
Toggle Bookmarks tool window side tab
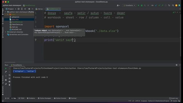3,91
